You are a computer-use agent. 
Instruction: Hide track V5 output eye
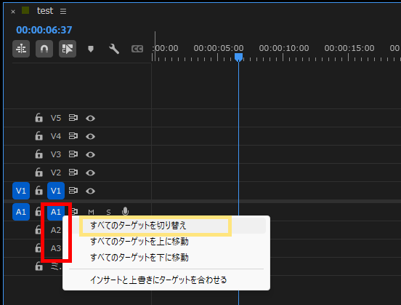click(90, 118)
